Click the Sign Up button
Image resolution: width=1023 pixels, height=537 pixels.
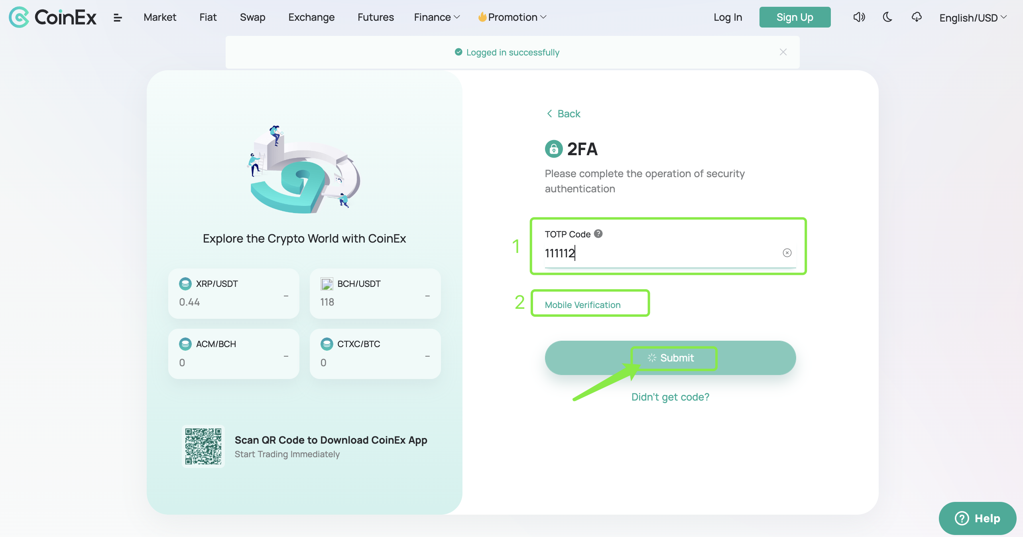795,17
